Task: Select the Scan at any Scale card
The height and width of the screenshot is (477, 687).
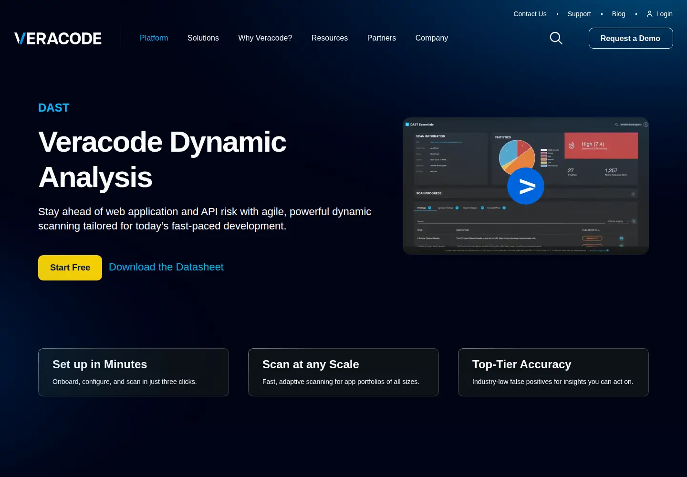Action: [x=343, y=372]
